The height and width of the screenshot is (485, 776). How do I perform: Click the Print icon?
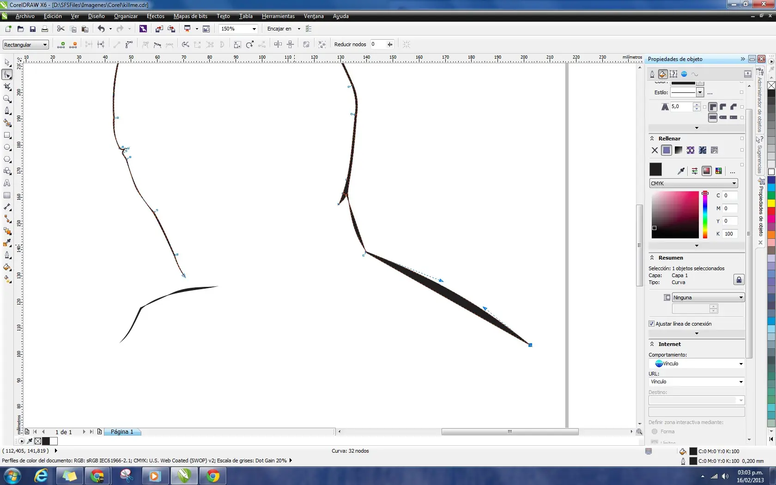(x=45, y=29)
